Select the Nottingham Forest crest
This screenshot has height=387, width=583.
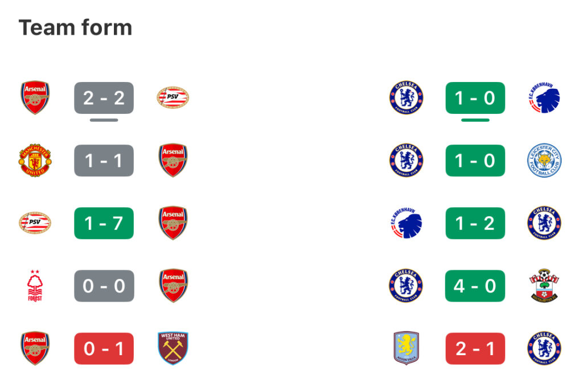pyautogui.click(x=35, y=286)
